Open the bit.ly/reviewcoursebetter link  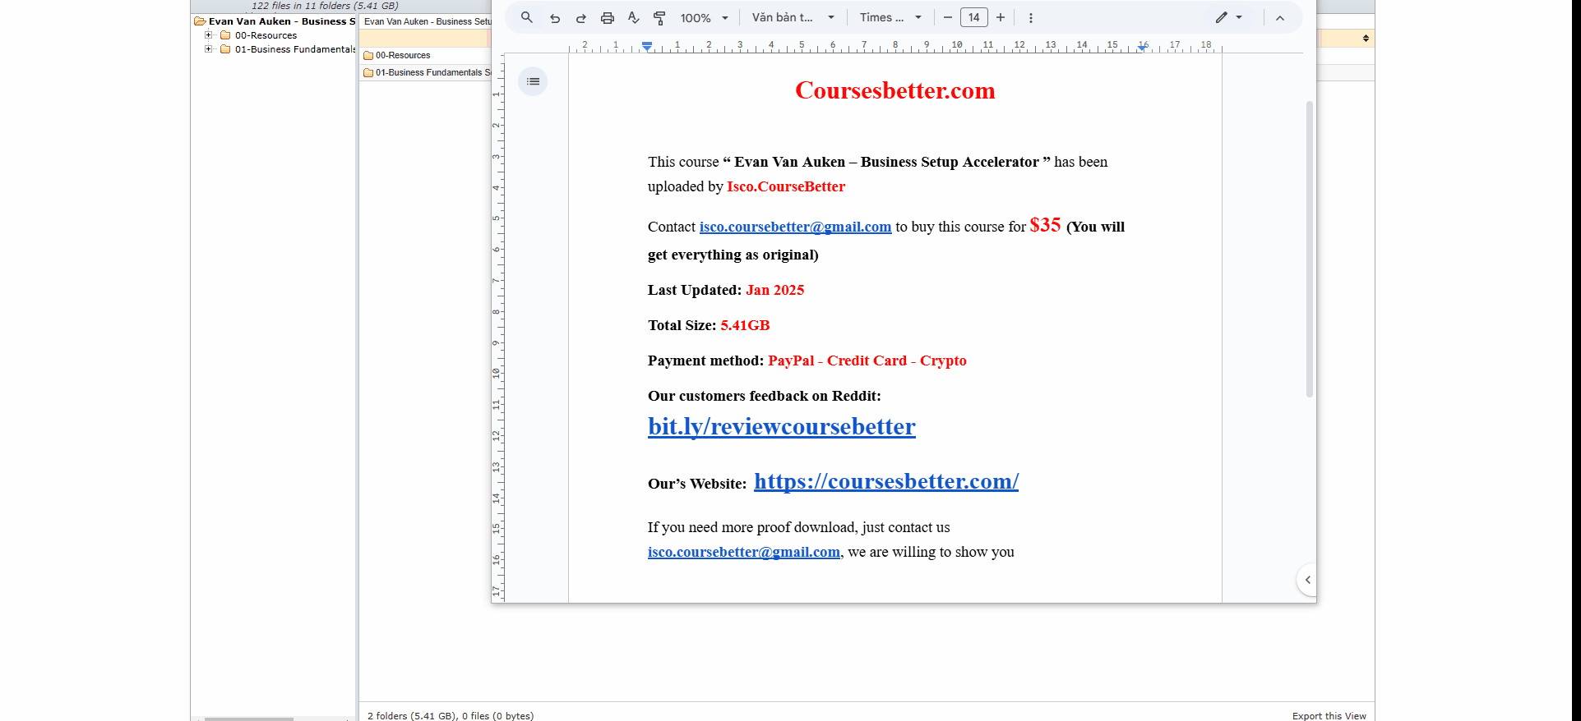782,426
